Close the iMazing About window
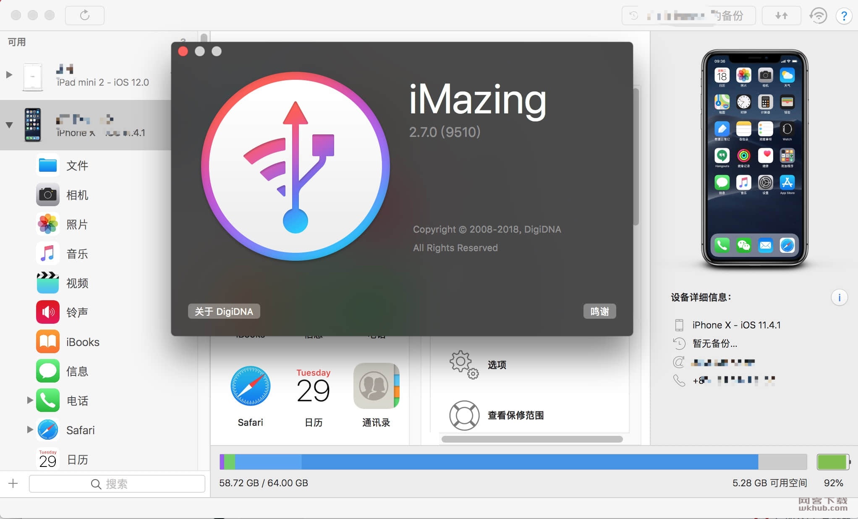The width and height of the screenshot is (858, 519). (183, 51)
